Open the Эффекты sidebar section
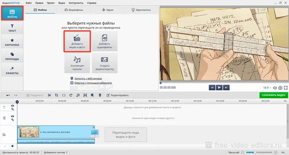 coord(12,70)
